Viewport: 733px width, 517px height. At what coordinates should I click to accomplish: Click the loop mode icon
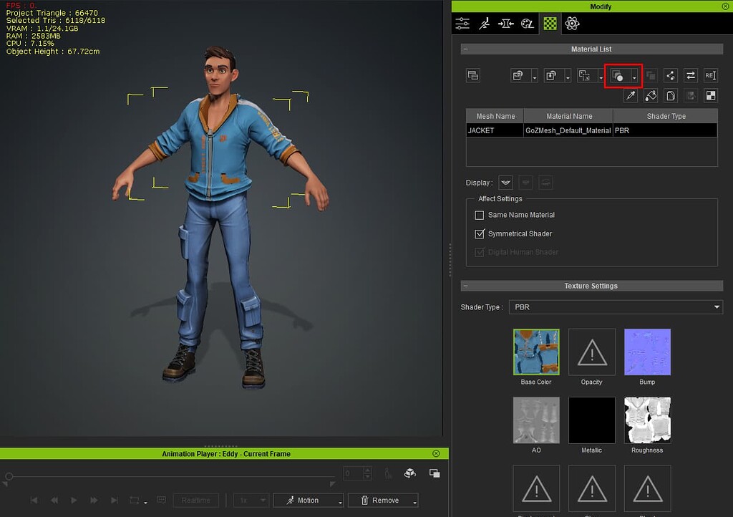134,500
